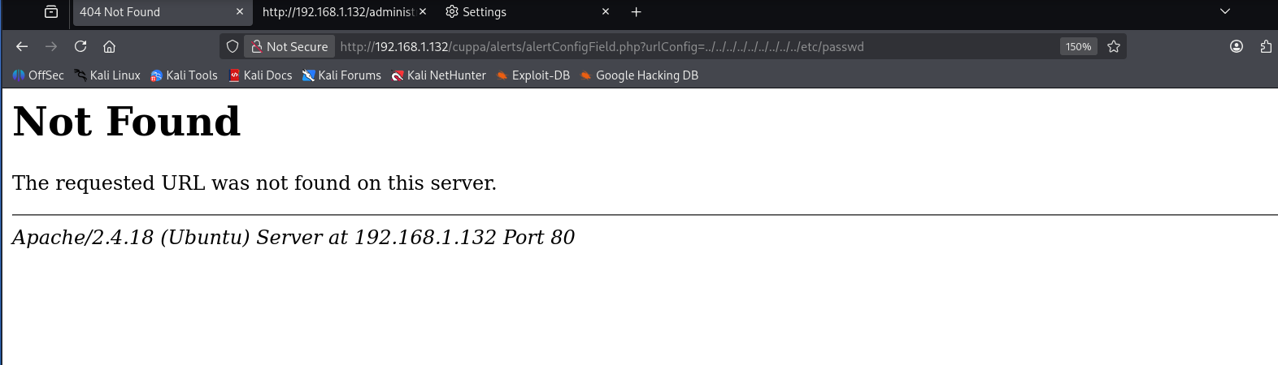Viewport: 1278px width, 365px height.
Task: Open the Kali Forums bookmark
Action: (341, 75)
